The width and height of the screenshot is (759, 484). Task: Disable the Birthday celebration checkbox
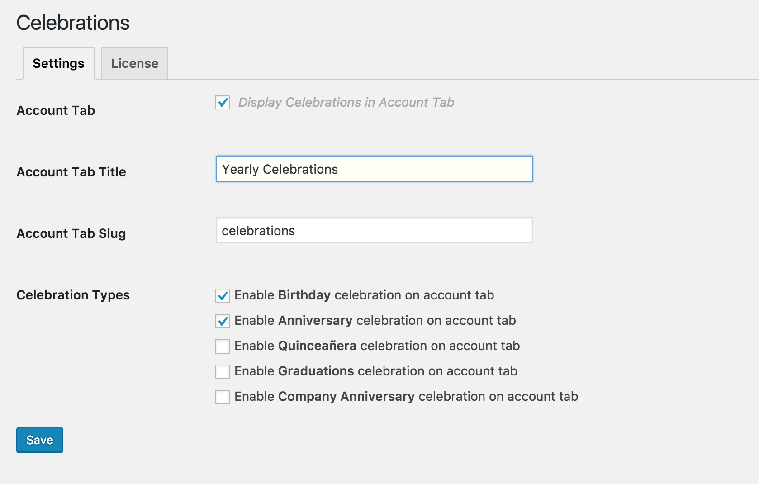(223, 296)
